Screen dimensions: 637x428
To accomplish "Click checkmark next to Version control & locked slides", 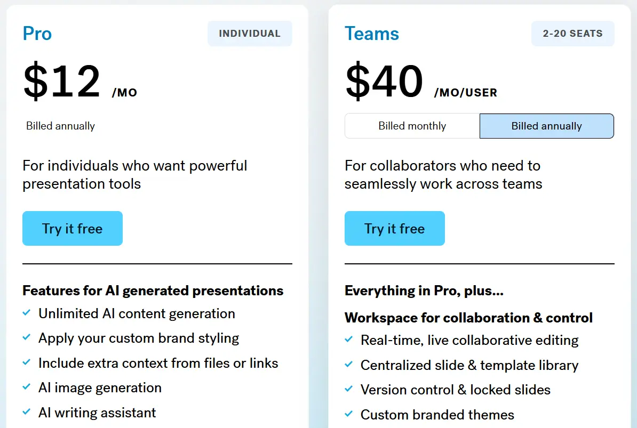I will pos(348,390).
